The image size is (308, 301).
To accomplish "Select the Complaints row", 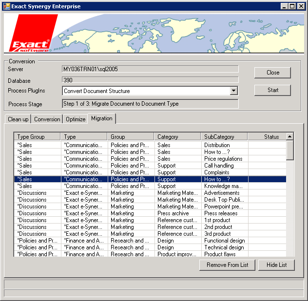I will (150, 172).
